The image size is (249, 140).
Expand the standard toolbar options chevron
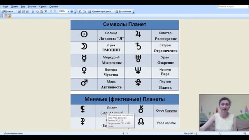75,12
